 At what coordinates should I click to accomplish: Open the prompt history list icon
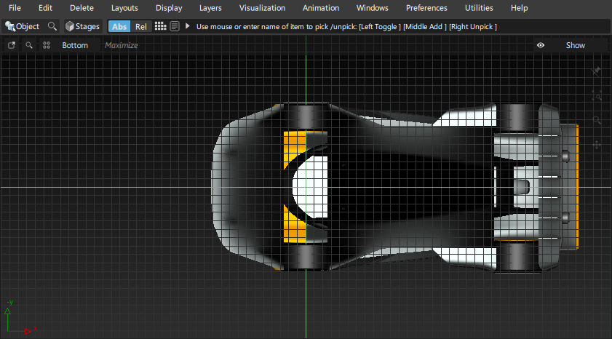coord(175,26)
